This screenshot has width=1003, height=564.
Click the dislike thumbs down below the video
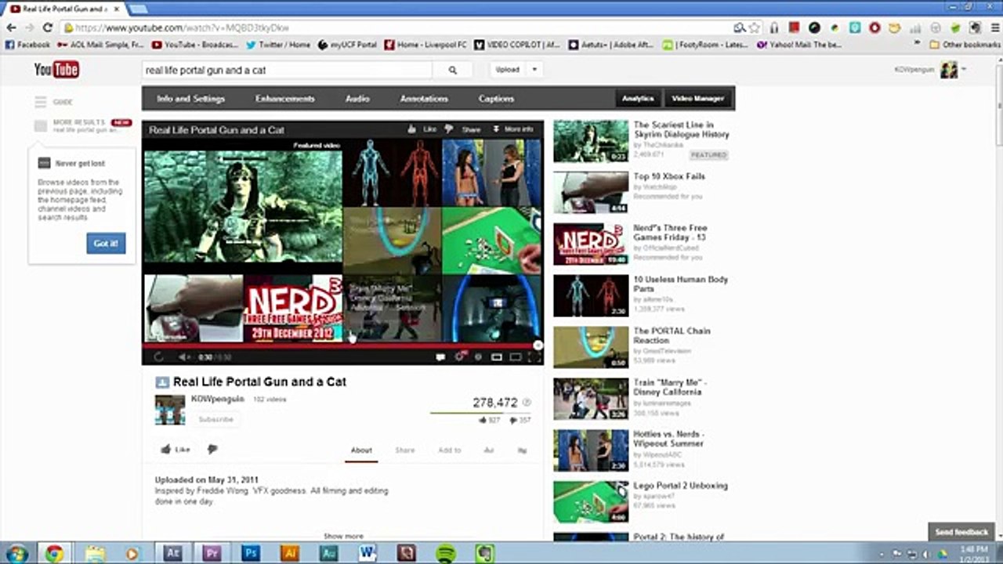point(212,450)
